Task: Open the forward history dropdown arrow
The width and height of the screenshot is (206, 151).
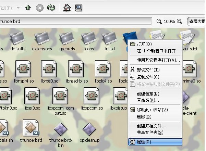Action: coord(18,8)
